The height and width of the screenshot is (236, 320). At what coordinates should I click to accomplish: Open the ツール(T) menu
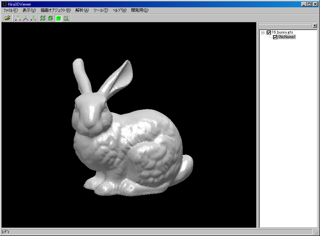coord(101,10)
